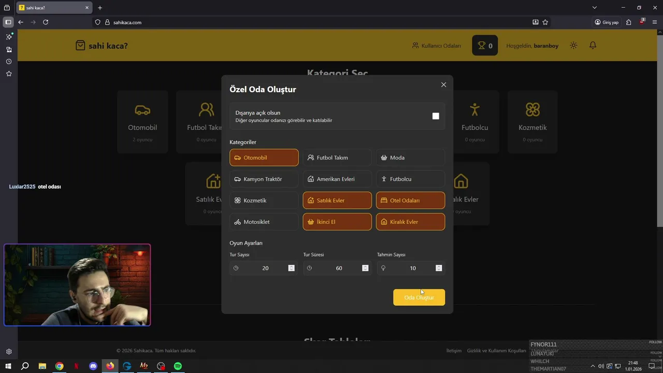This screenshot has height=373, width=663.
Task: Click the sahikaca.com address bar
Action: [321, 22]
